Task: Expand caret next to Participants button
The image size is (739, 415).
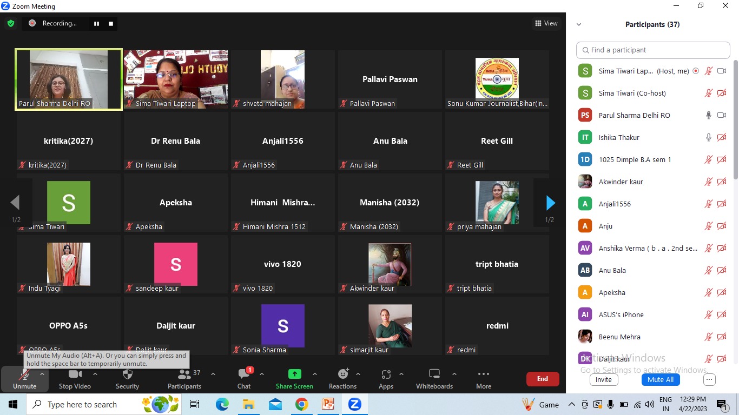Action: (x=213, y=374)
